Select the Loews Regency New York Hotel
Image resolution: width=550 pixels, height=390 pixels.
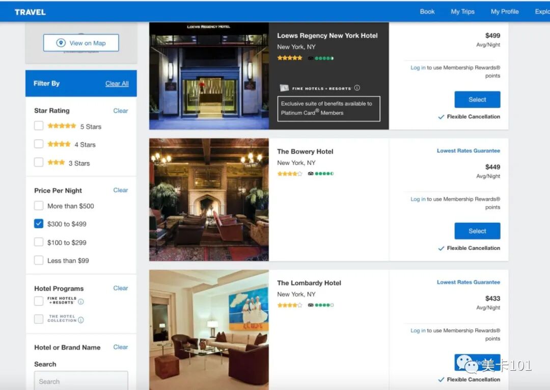pyautogui.click(x=477, y=100)
